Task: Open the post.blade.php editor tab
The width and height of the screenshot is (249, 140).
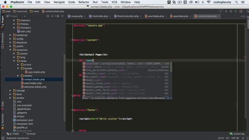Action: pos(156,16)
